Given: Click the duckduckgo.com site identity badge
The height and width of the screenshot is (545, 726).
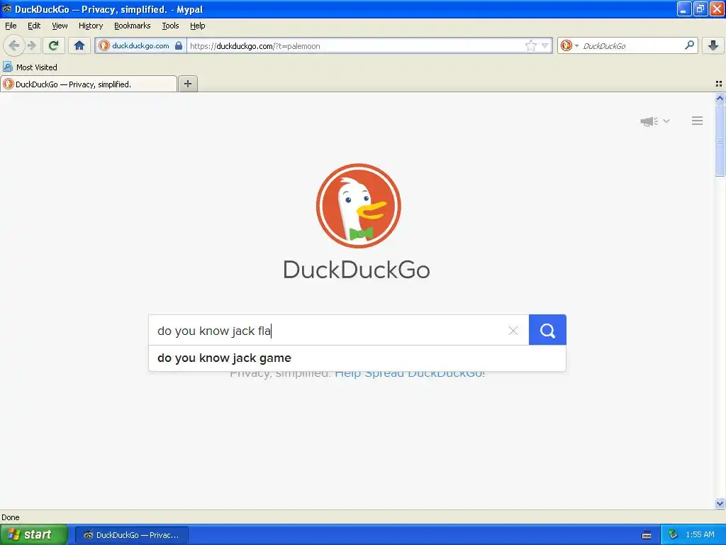Looking at the screenshot, I should click(x=141, y=45).
